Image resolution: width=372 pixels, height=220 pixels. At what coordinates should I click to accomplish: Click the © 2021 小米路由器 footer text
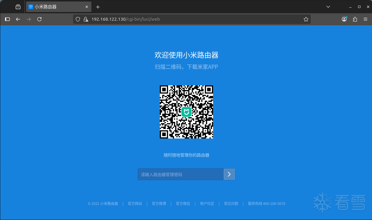tap(103, 203)
